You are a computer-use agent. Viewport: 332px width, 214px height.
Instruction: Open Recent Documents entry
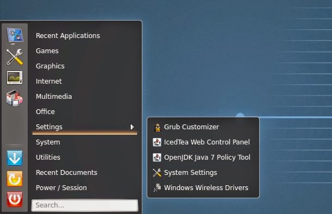click(x=66, y=173)
